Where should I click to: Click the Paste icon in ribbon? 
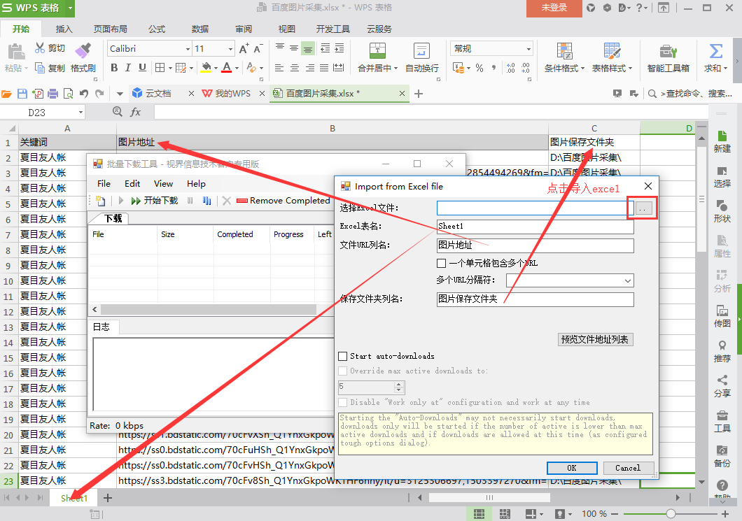coord(16,52)
